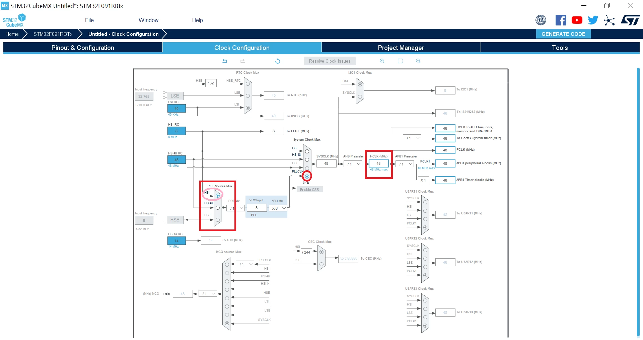The height and width of the screenshot is (340, 643).
Task: Select HSI in System Clock Mux
Action: point(307,151)
